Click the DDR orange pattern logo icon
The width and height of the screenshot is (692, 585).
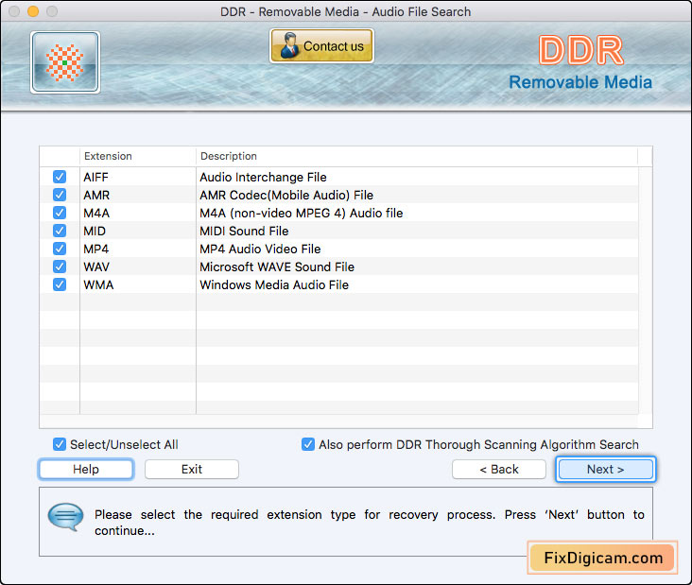[x=65, y=62]
